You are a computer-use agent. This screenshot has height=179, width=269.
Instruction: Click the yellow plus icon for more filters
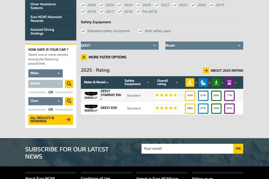point(84,57)
